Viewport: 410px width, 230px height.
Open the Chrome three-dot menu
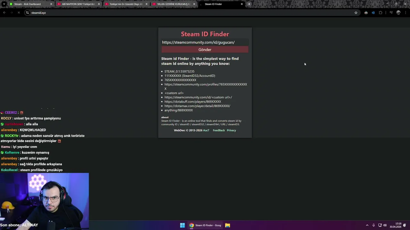click(x=406, y=13)
